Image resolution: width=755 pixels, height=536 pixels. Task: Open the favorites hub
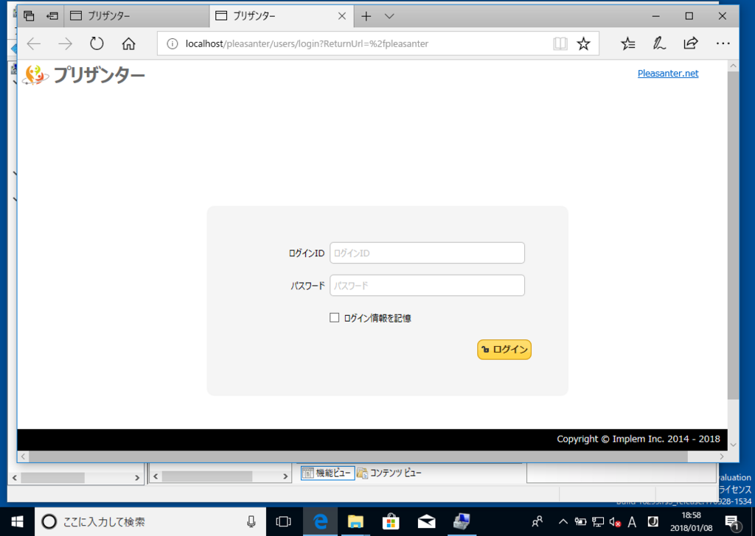click(x=628, y=43)
